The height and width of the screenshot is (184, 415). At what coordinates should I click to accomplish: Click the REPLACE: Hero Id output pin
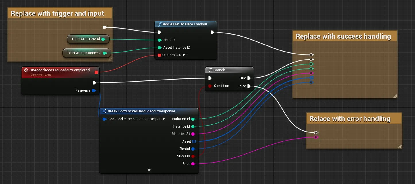pos(103,39)
